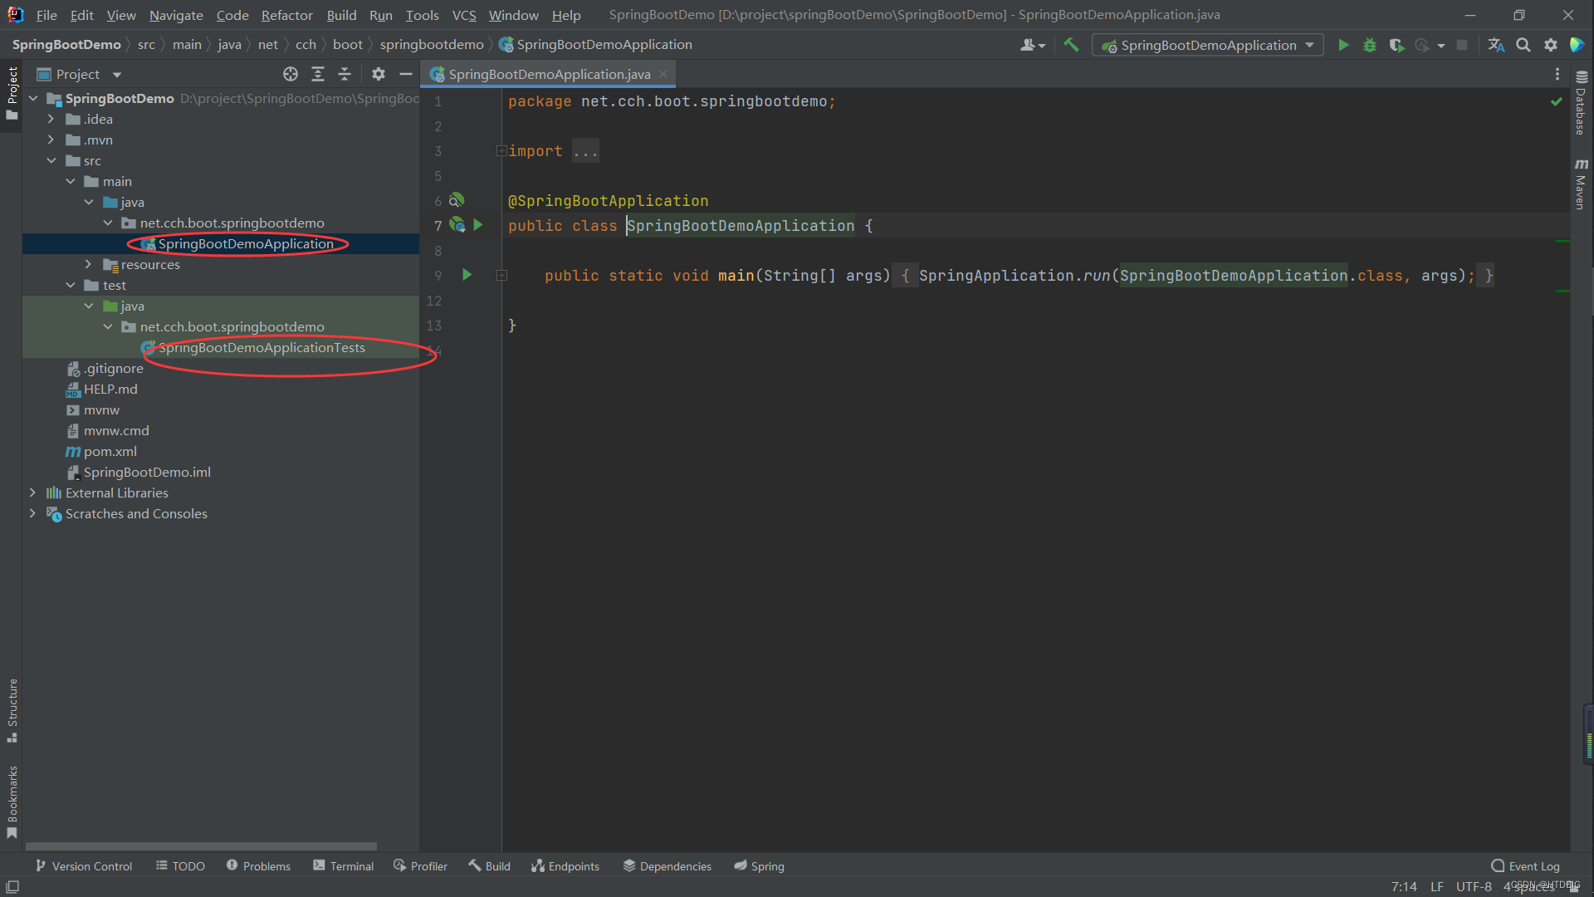This screenshot has width=1594, height=897.
Task: Collapse all in Project panel
Action: 345,74
